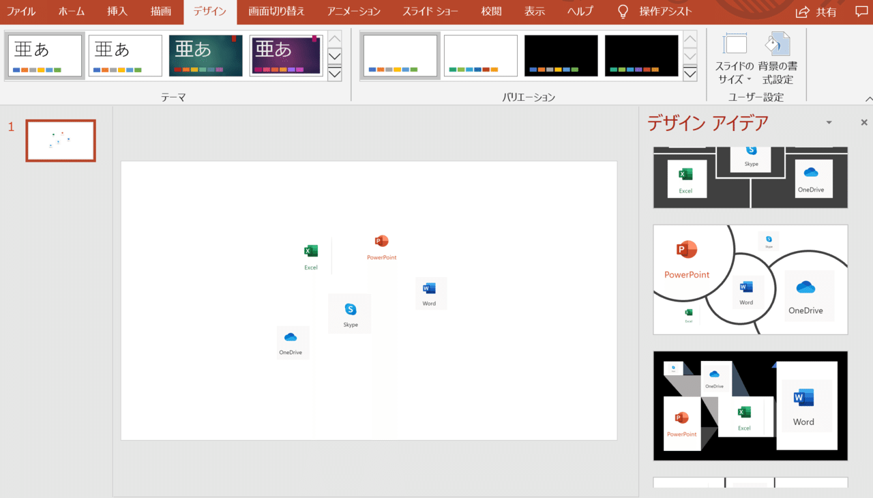The width and height of the screenshot is (873, 498).
Task: Apply the teal dark theme thumbnail
Action: coord(206,56)
